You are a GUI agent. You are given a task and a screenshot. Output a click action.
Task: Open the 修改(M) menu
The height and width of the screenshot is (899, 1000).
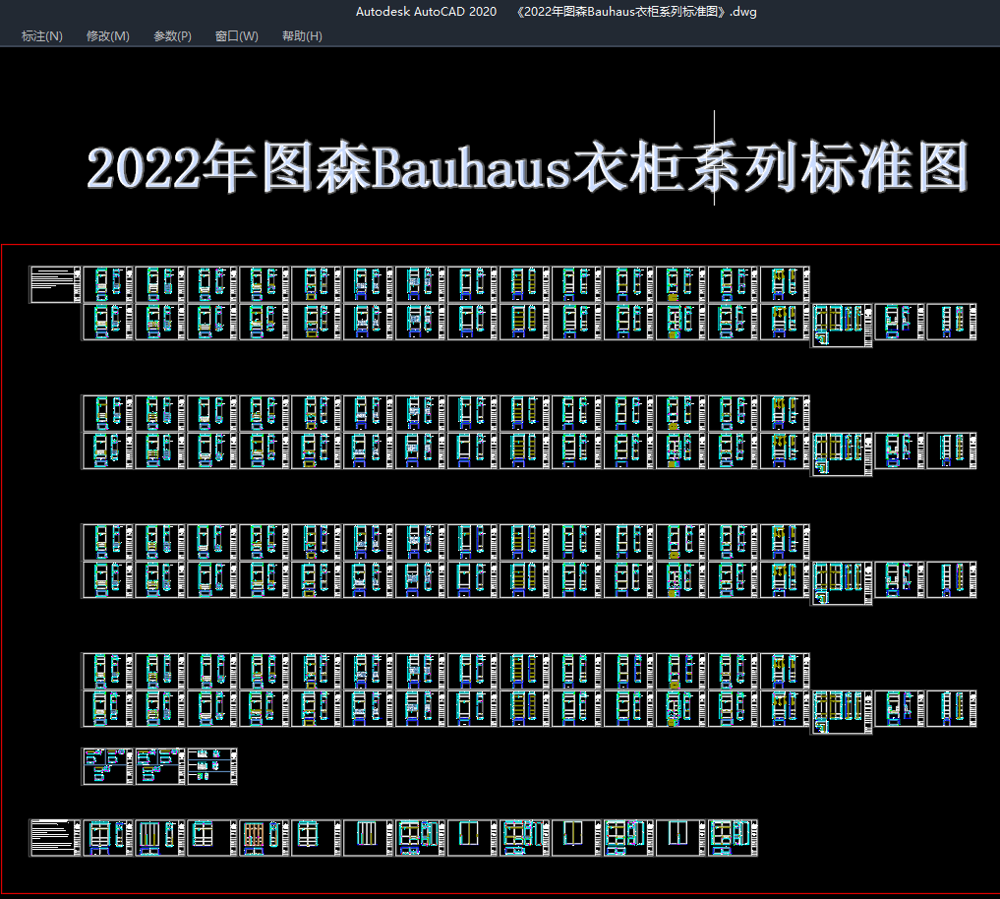tap(107, 36)
